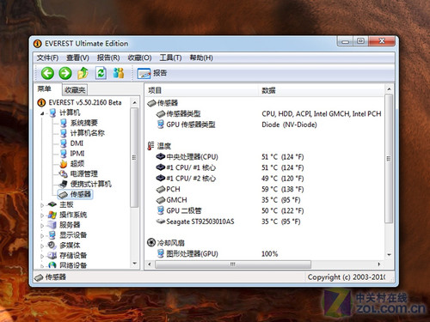The height and width of the screenshot is (322, 430).
Task: Open the users management toolbar icon
Action: pyautogui.click(x=119, y=73)
